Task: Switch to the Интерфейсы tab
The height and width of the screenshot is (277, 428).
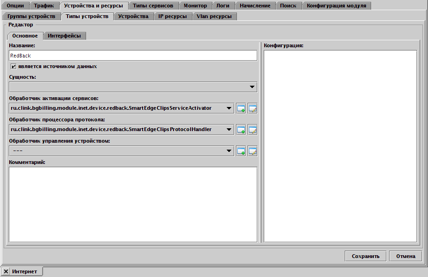Action: point(64,36)
